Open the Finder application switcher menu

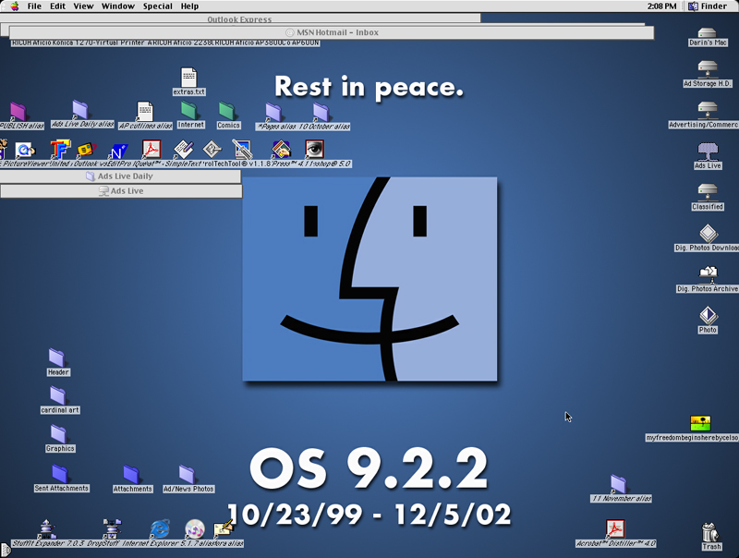click(708, 6)
